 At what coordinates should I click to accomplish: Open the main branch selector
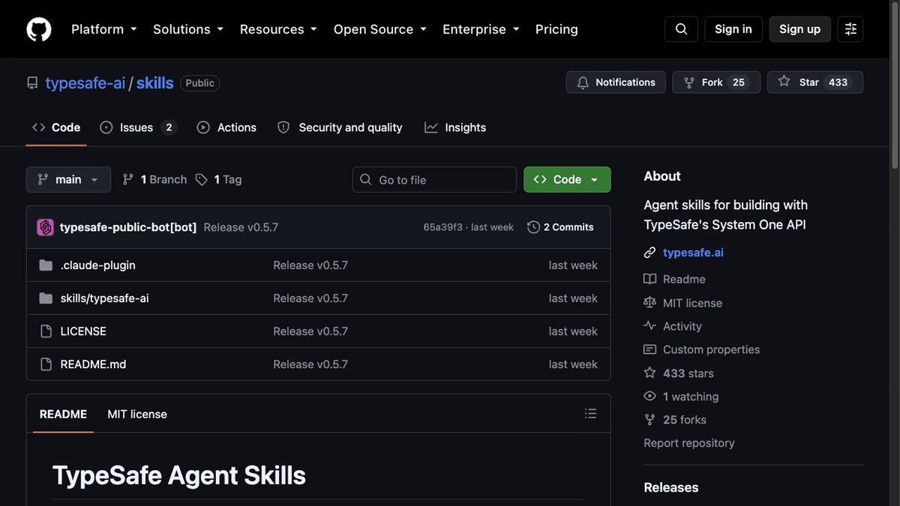click(x=68, y=179)
